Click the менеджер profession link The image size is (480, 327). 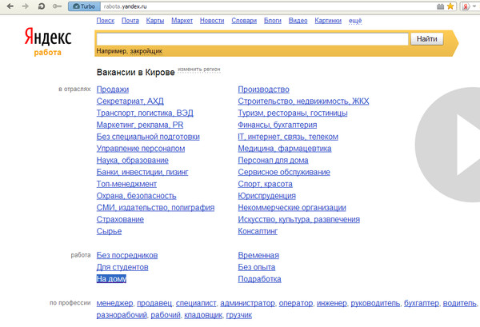114,303
